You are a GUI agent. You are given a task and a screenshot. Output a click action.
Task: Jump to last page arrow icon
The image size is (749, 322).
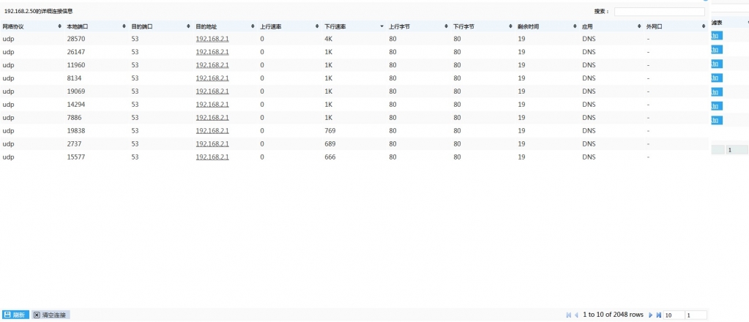tap(658, 315)
